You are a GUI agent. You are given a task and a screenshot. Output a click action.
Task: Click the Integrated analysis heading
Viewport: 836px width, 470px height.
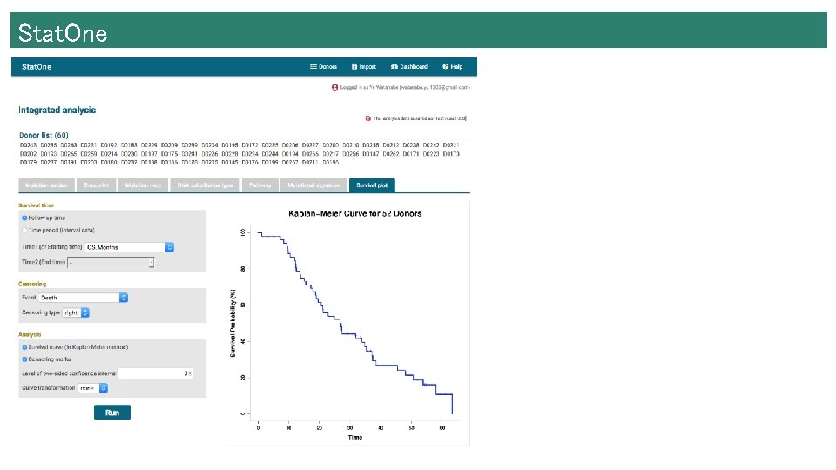click(x=57, y=111)
